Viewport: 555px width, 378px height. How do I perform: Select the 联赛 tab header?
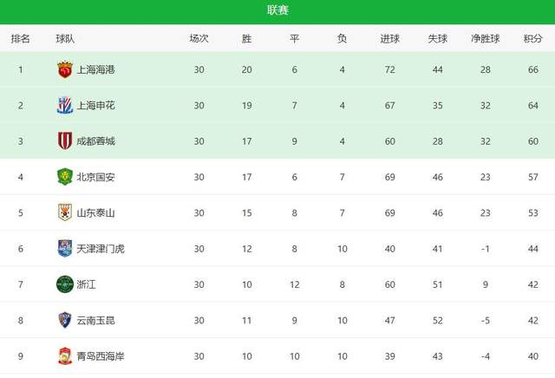(x=277, y=10)
